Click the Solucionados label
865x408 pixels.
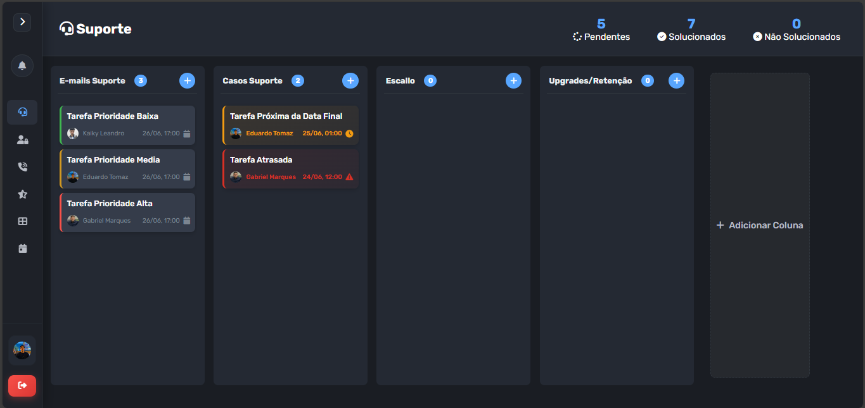697,37
